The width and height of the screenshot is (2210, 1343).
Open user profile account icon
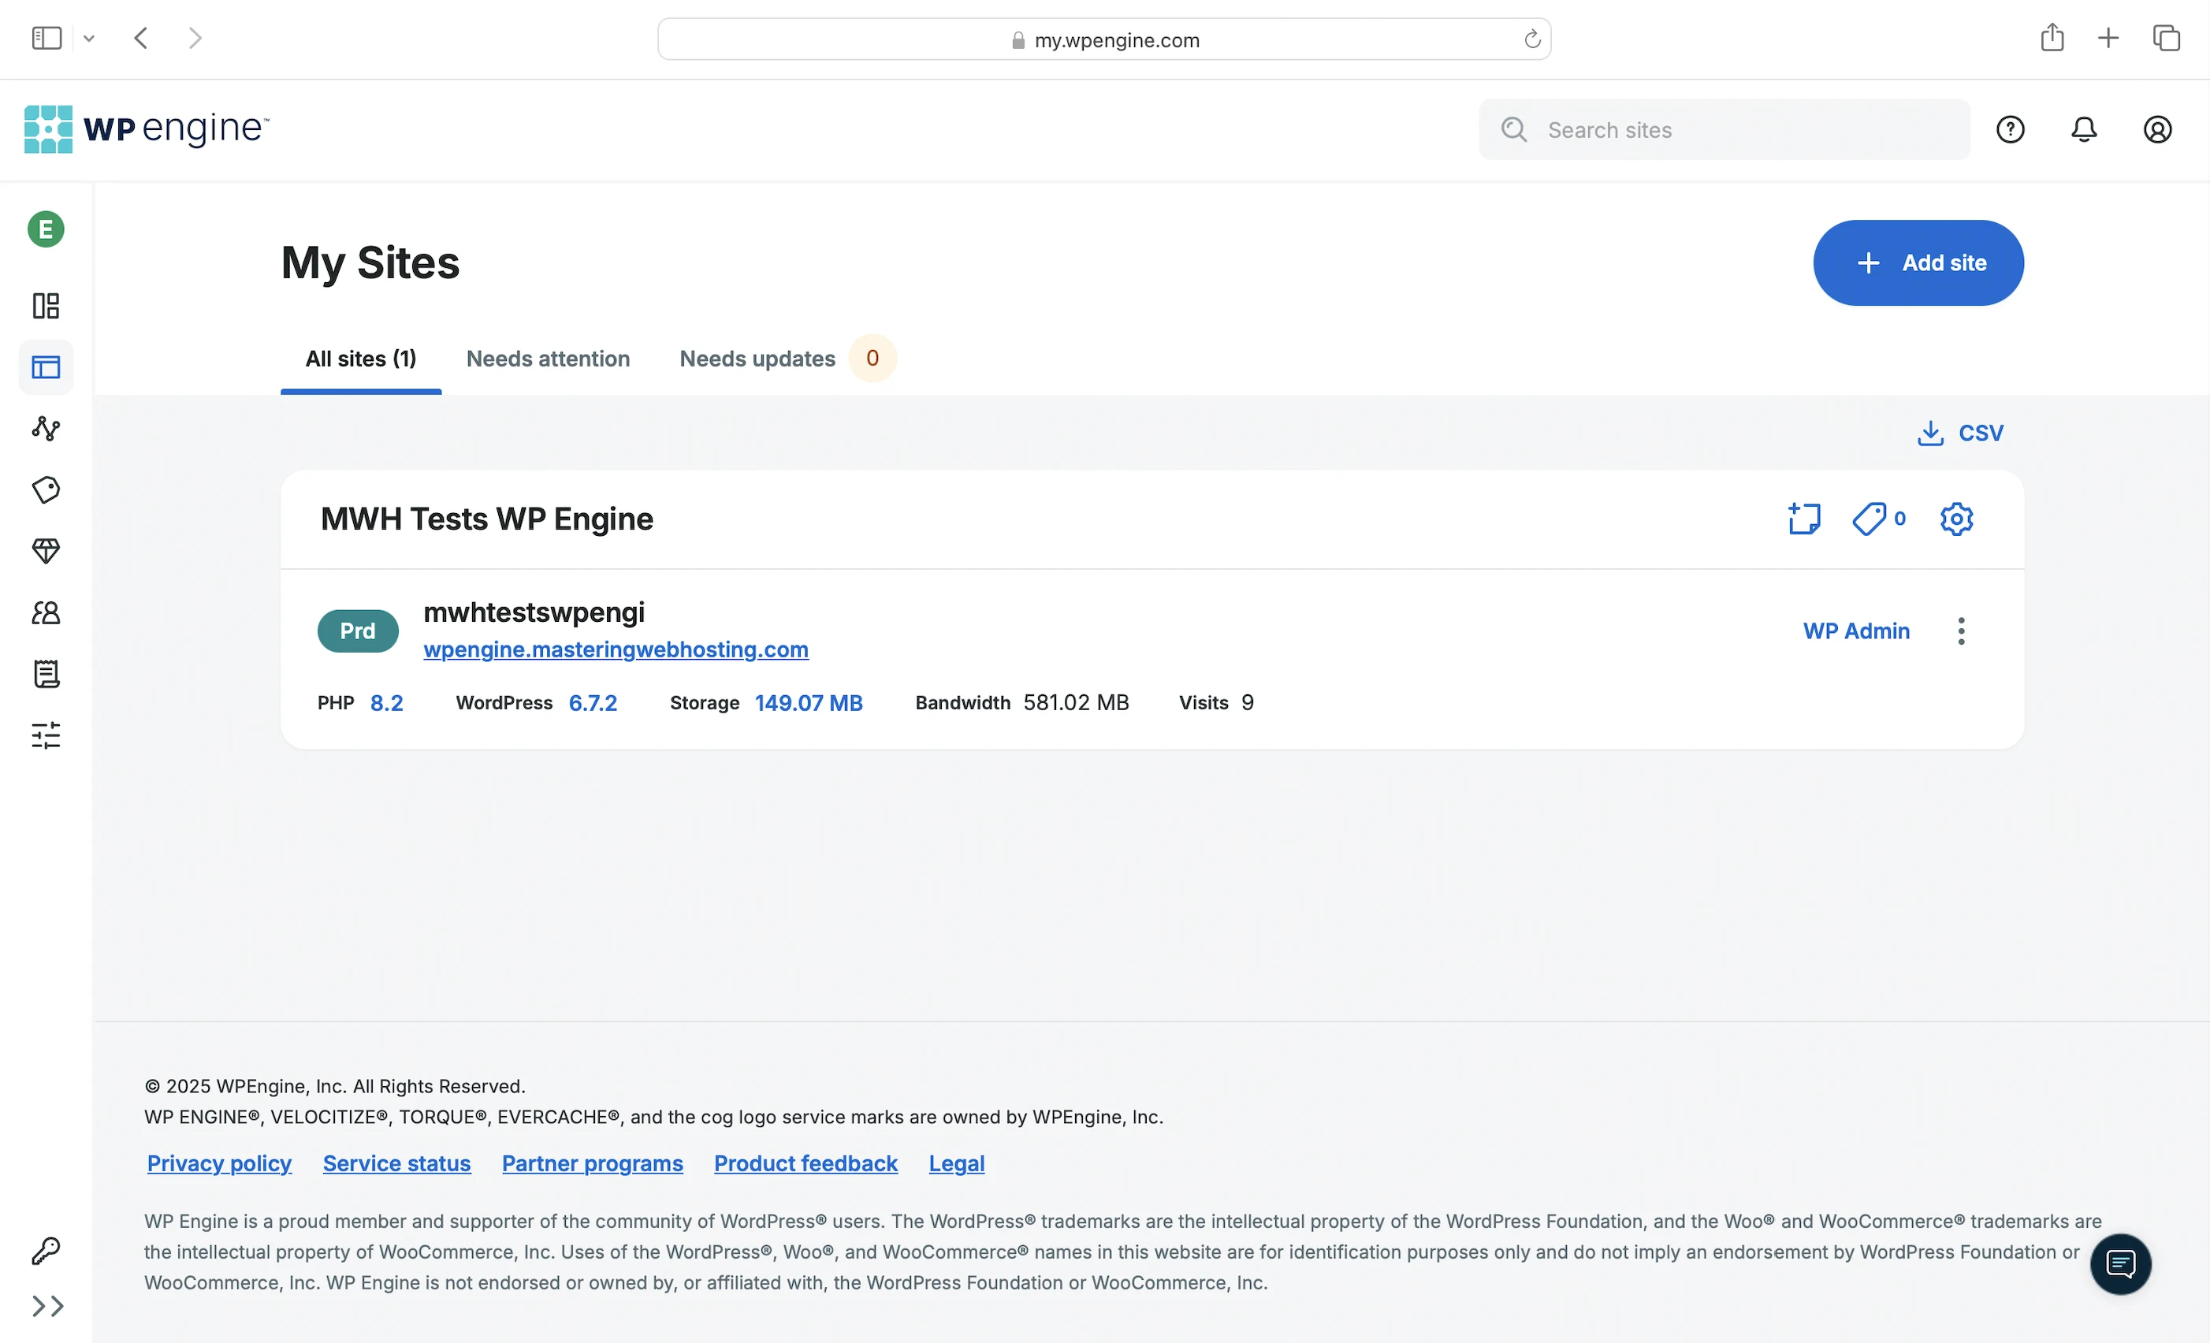click(2157, 130)
